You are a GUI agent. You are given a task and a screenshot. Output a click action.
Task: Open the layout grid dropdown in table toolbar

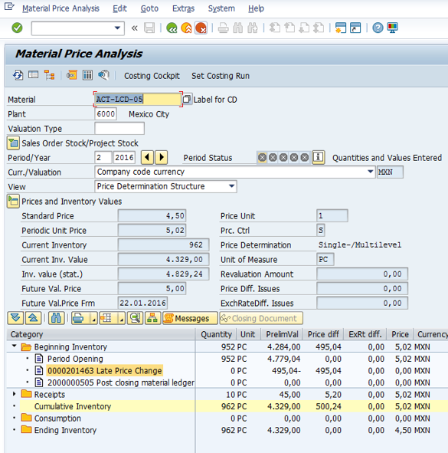coord(122,319)
